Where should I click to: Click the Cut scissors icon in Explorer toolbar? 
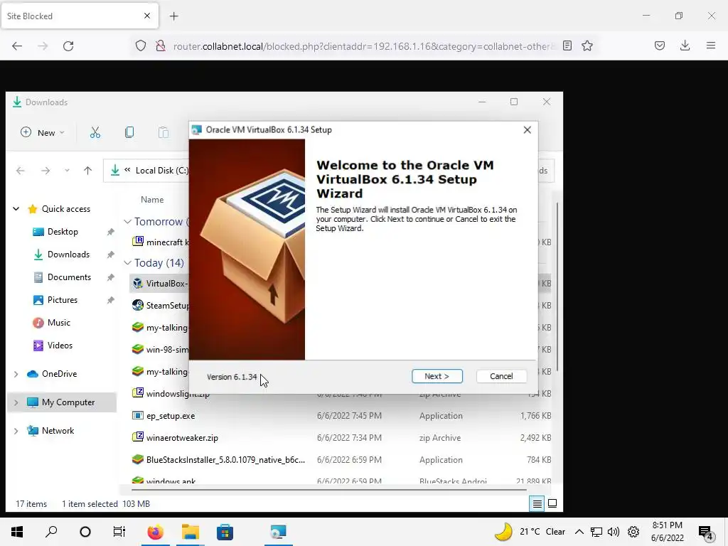95,133
